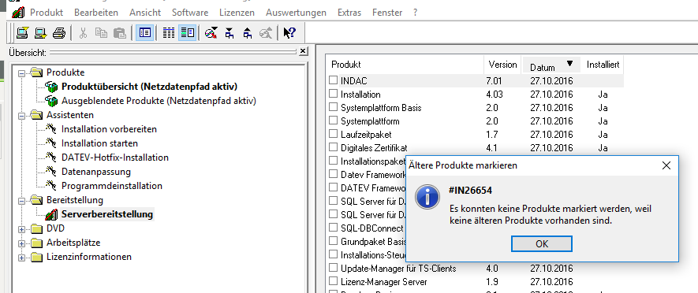Click the context help arrow-question icon
This screenshot has height=293, width=698.
(289, 33)
